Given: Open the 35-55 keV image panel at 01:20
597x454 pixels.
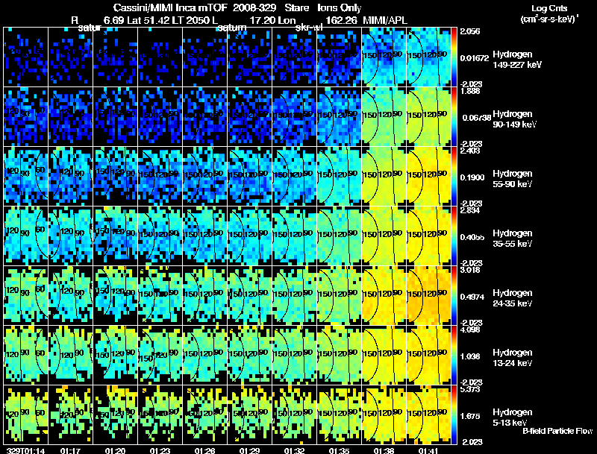Looking at the screenshot, I should 116,236.
